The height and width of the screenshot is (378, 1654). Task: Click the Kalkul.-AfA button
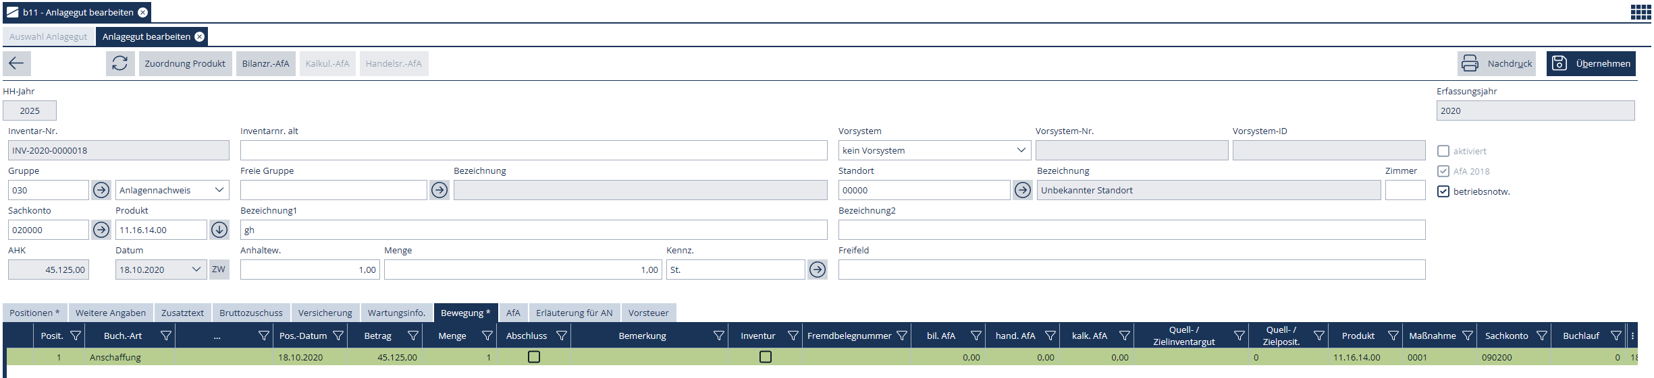[327, 63]
